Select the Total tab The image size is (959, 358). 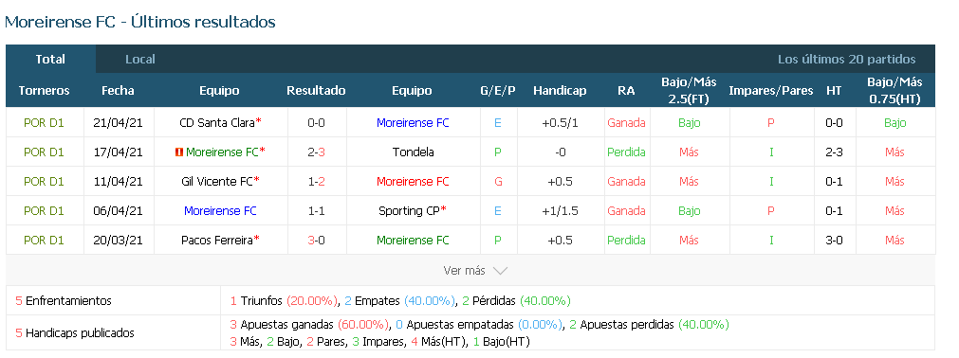(50, 60)
